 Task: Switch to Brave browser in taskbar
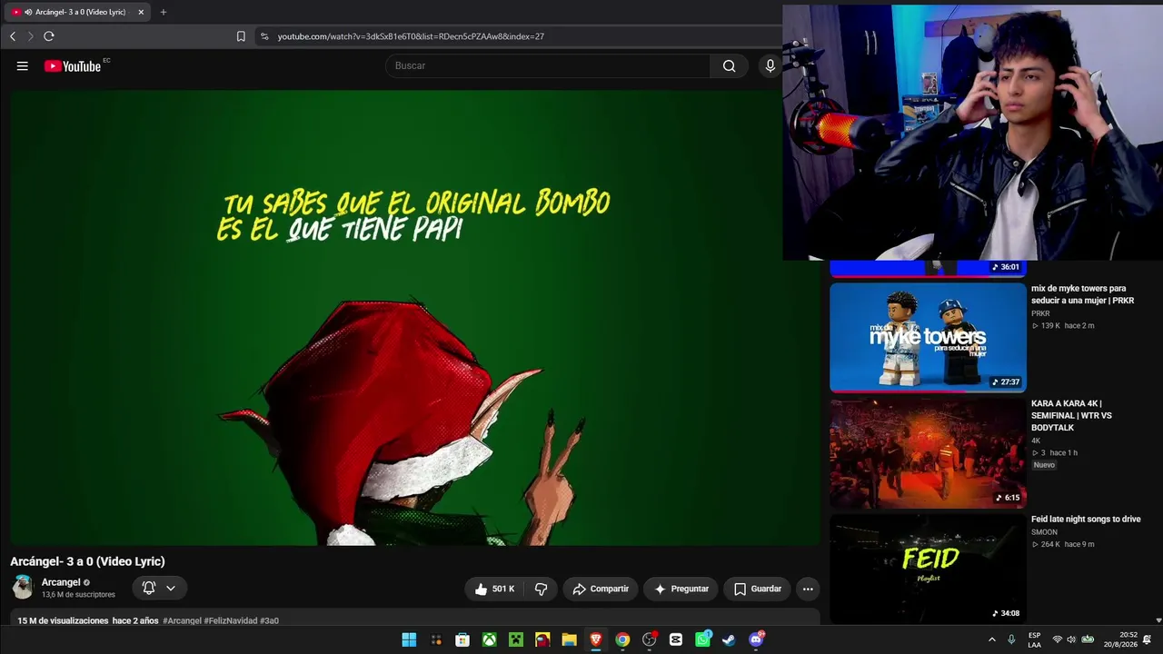[596, 639]
